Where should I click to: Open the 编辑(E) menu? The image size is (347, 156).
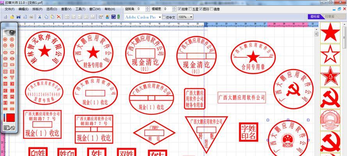[x=23, y=9]
